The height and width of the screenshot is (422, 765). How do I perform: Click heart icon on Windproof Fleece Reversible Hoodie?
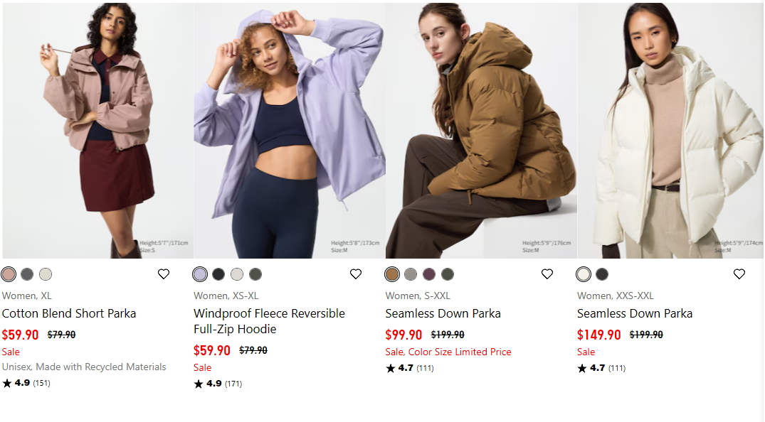[356, 274]
